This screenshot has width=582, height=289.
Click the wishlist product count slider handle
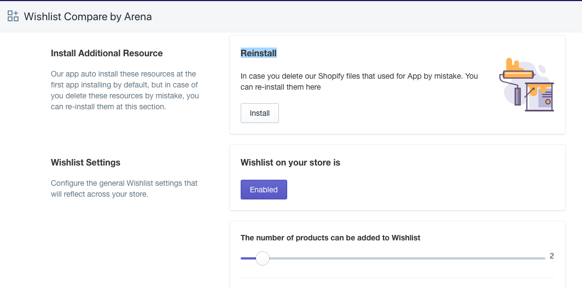[x=263, y=258]
